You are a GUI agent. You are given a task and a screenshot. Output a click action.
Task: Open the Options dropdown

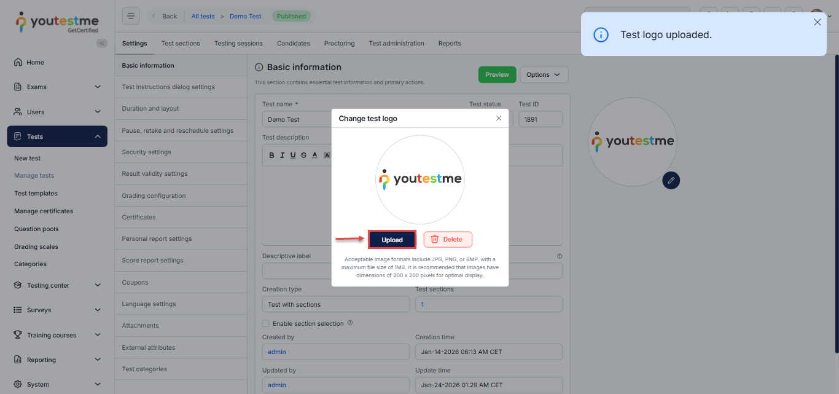544,74
